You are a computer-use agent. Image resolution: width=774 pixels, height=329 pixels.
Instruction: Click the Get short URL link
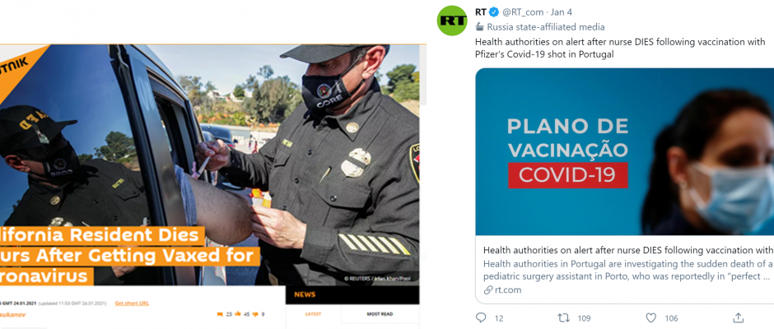click(132, 303)
